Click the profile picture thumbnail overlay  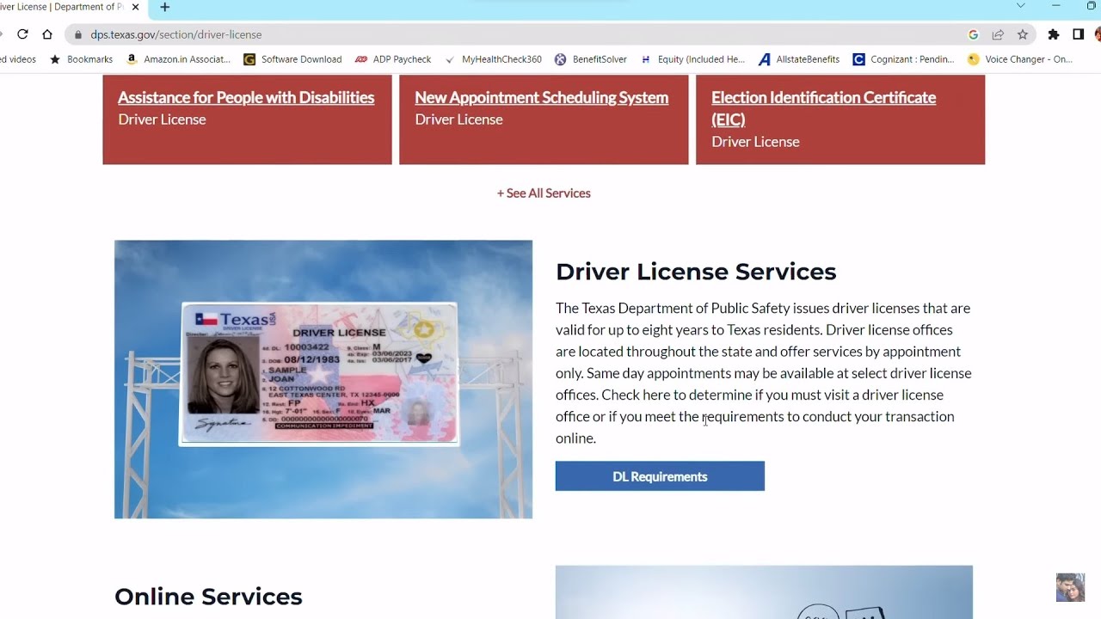[x=1070, y=588]
